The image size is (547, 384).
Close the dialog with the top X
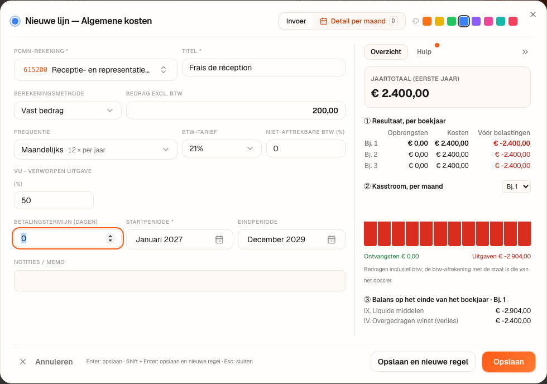(532, 15)
